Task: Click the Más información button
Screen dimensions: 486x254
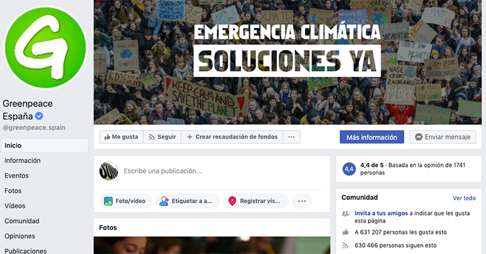Action: click(x=371, y=137)
